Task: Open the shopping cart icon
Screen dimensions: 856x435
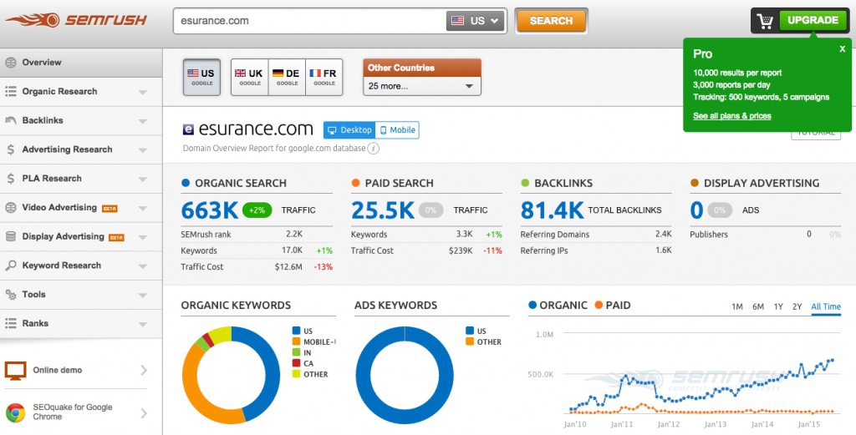Action: click(x=766, y=21)
